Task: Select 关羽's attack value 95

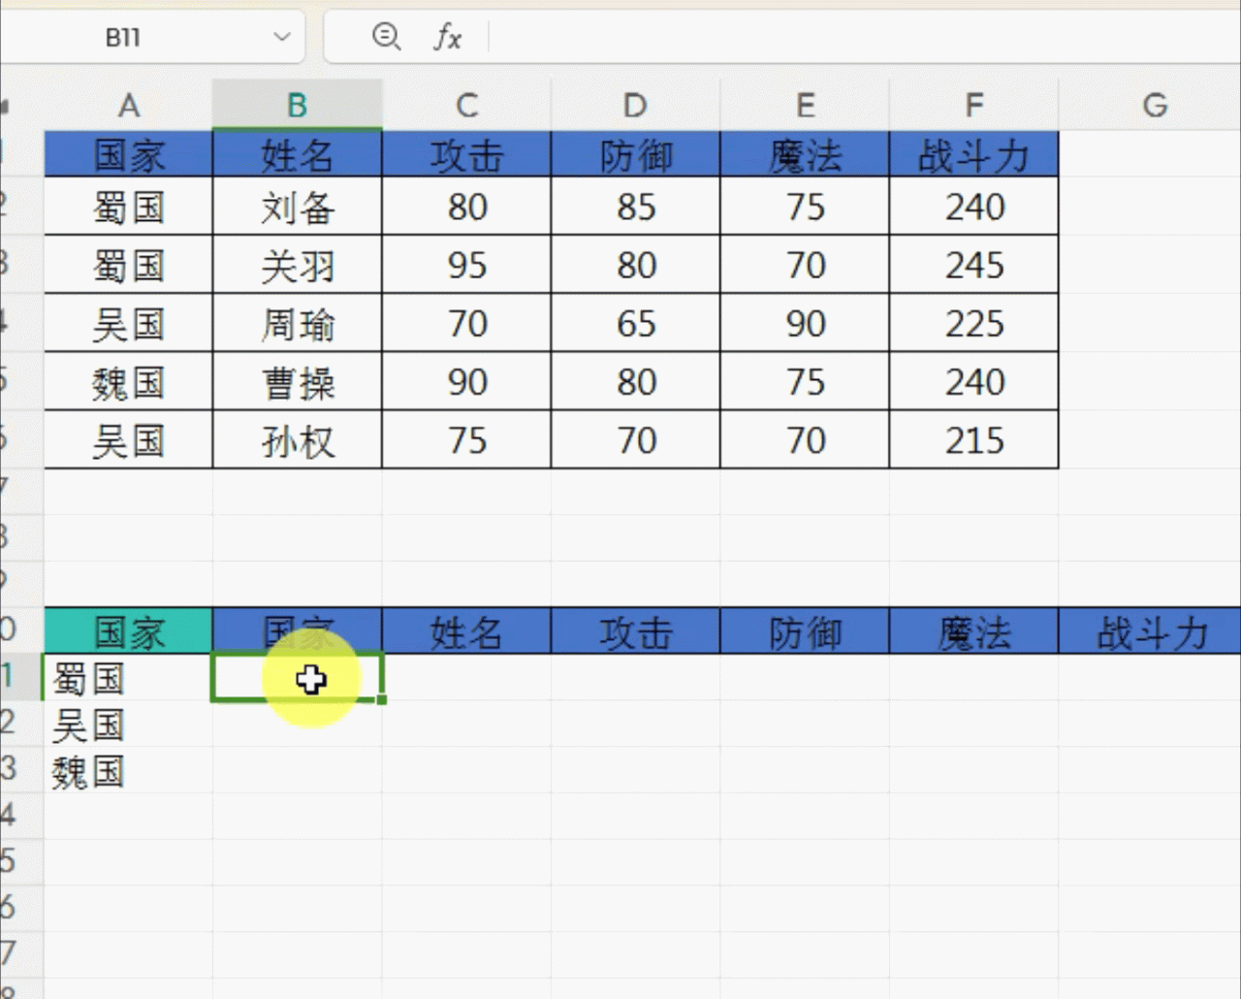Action: click(466, 265)
